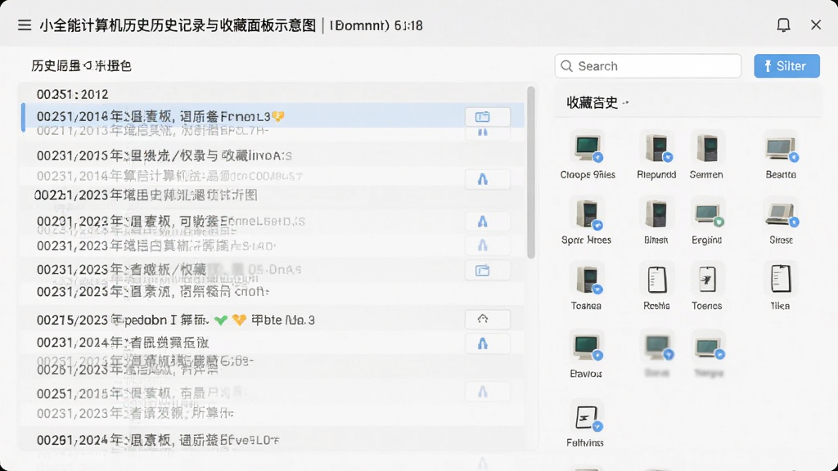Image resolution: width=838 pixels, height=471 pixels.
Task: Open the Reehla document icon
Action: pos(656,279)
